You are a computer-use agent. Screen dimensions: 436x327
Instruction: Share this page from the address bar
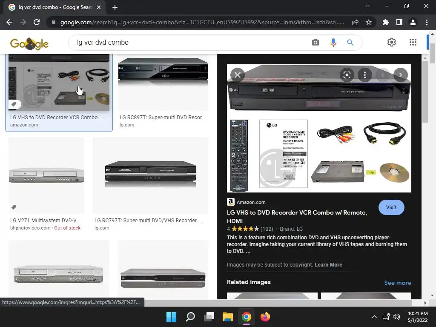point(355,22)
